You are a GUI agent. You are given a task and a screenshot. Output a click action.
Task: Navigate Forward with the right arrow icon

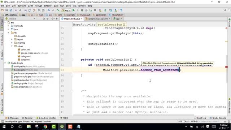53,10
